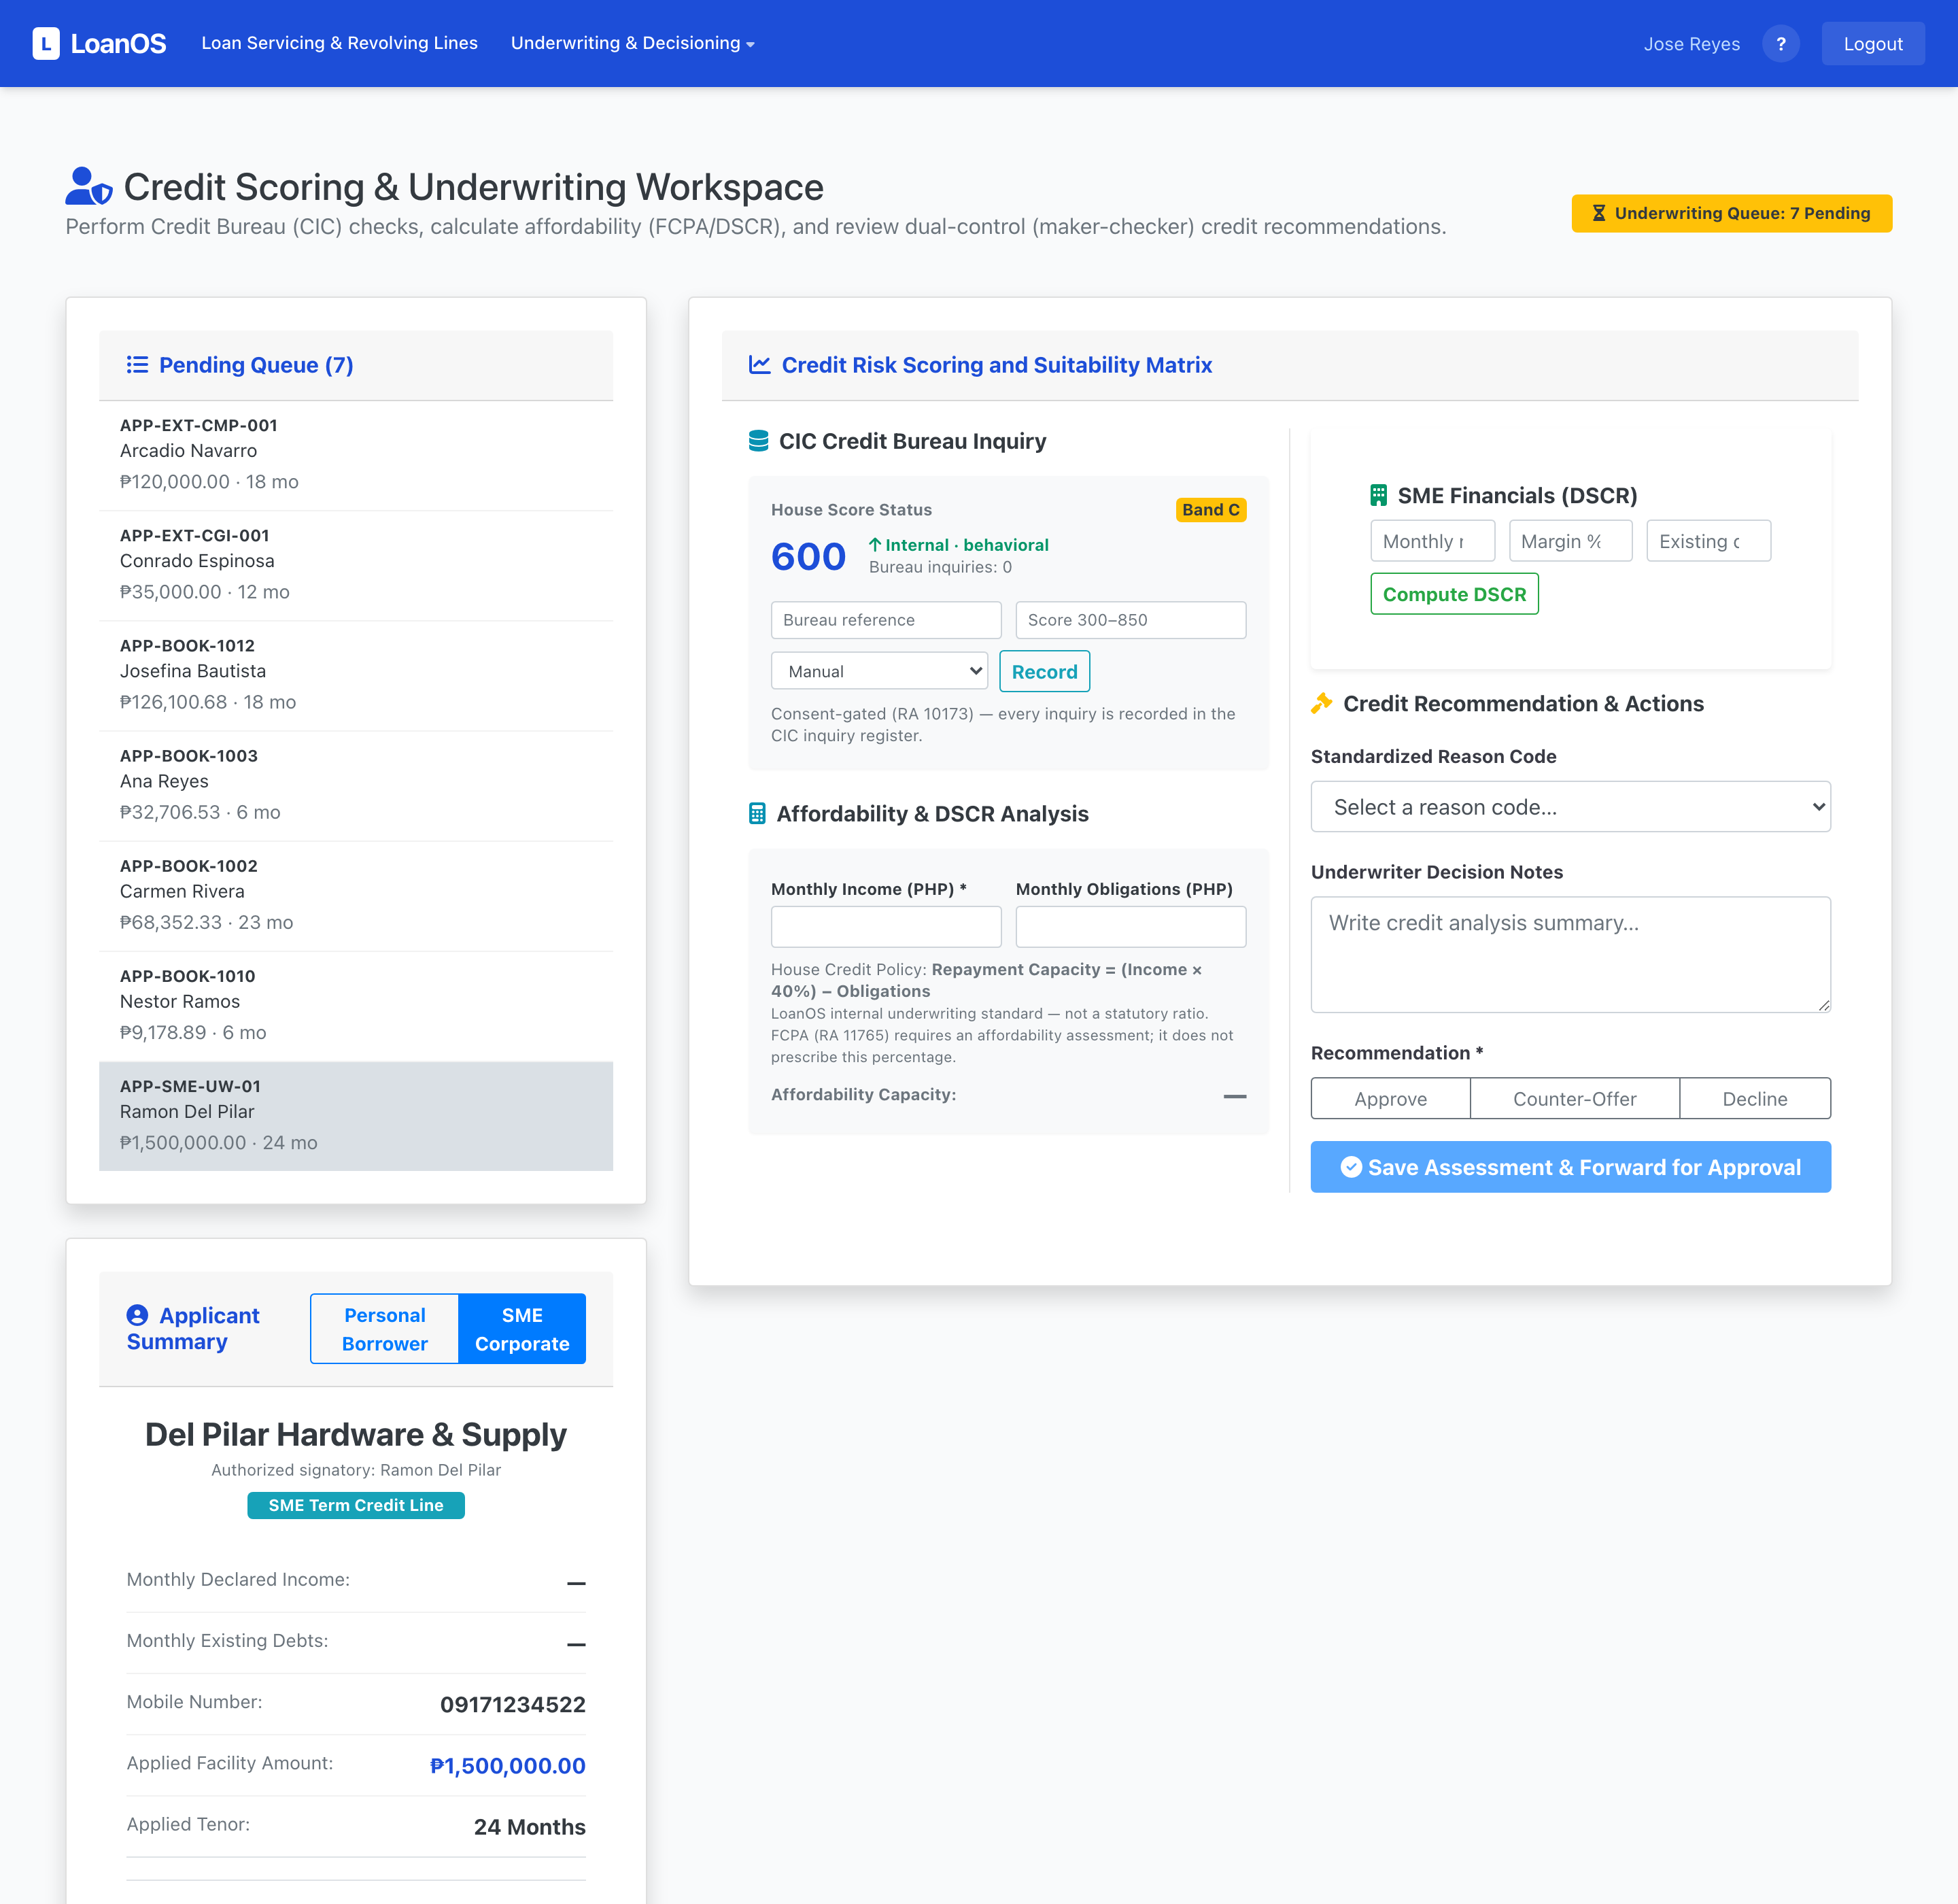Click Save Assessment & Forward for Approval
Image resolution: width=1958 pixels, height=1904 pixels.
pyautogui.click(x=1570, y=1167)
